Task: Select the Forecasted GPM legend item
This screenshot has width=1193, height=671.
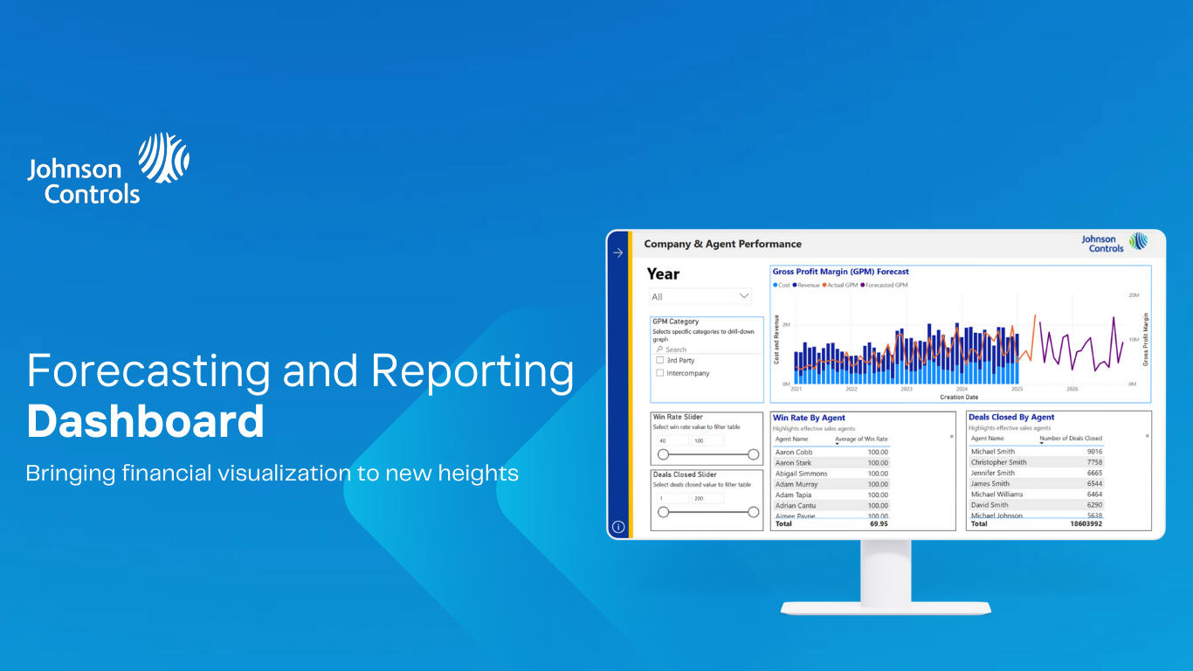Action: [x=885, y=285]
